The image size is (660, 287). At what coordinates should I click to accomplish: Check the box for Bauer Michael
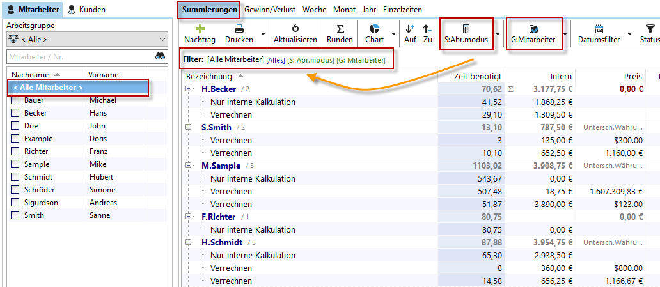[15, 100]
